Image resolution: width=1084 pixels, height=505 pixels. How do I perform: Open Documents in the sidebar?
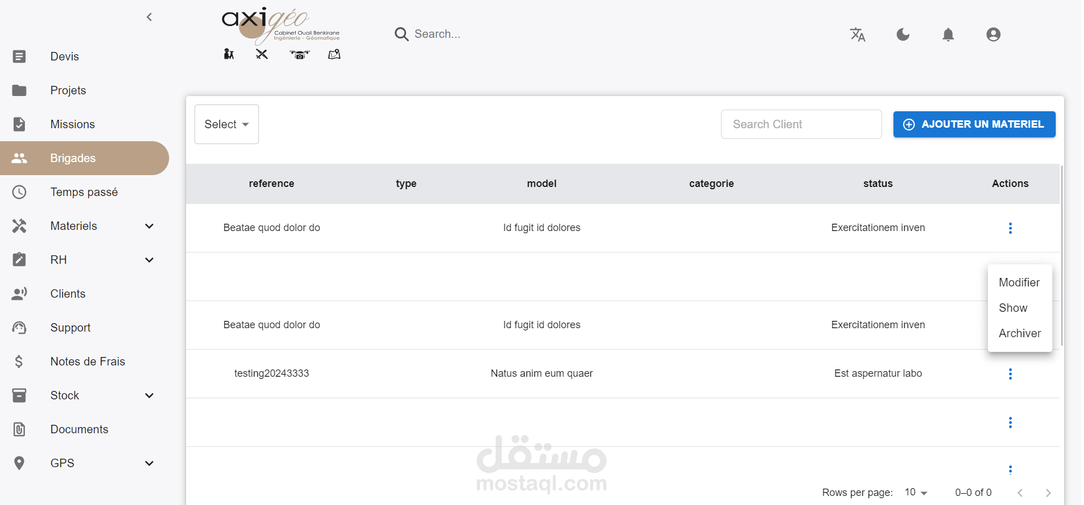79,429
